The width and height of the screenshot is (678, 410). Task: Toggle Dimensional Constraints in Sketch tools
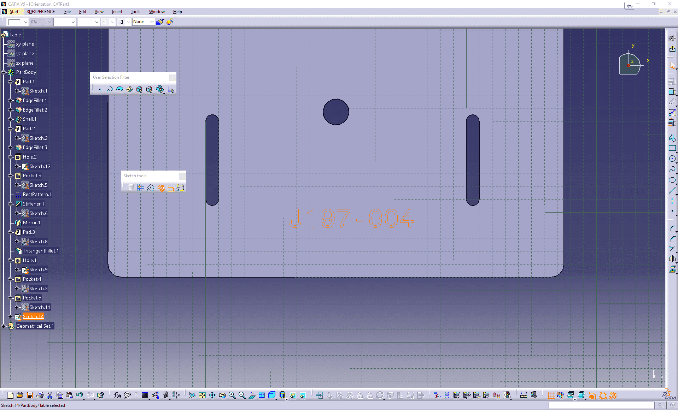[171, 188]
